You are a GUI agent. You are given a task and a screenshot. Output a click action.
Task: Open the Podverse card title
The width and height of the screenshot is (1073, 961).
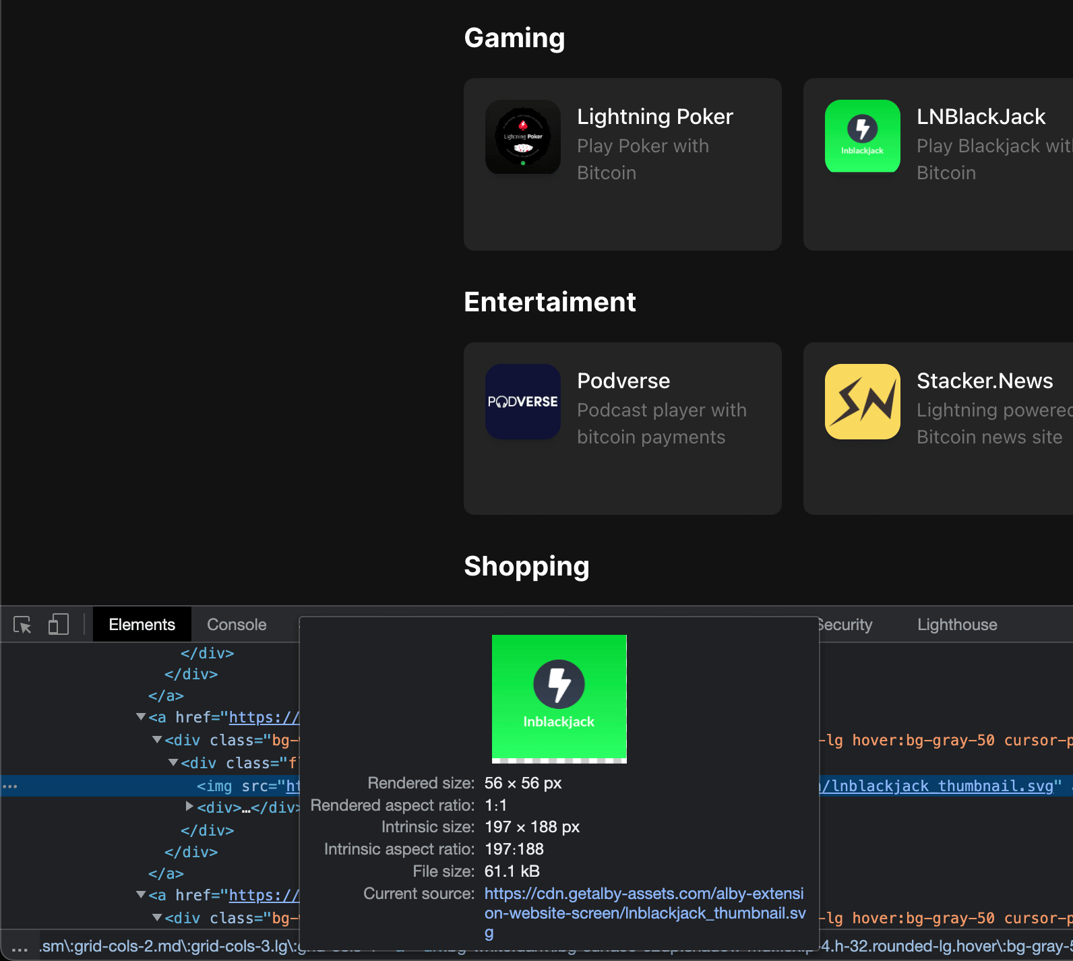(x=623, y=381)
